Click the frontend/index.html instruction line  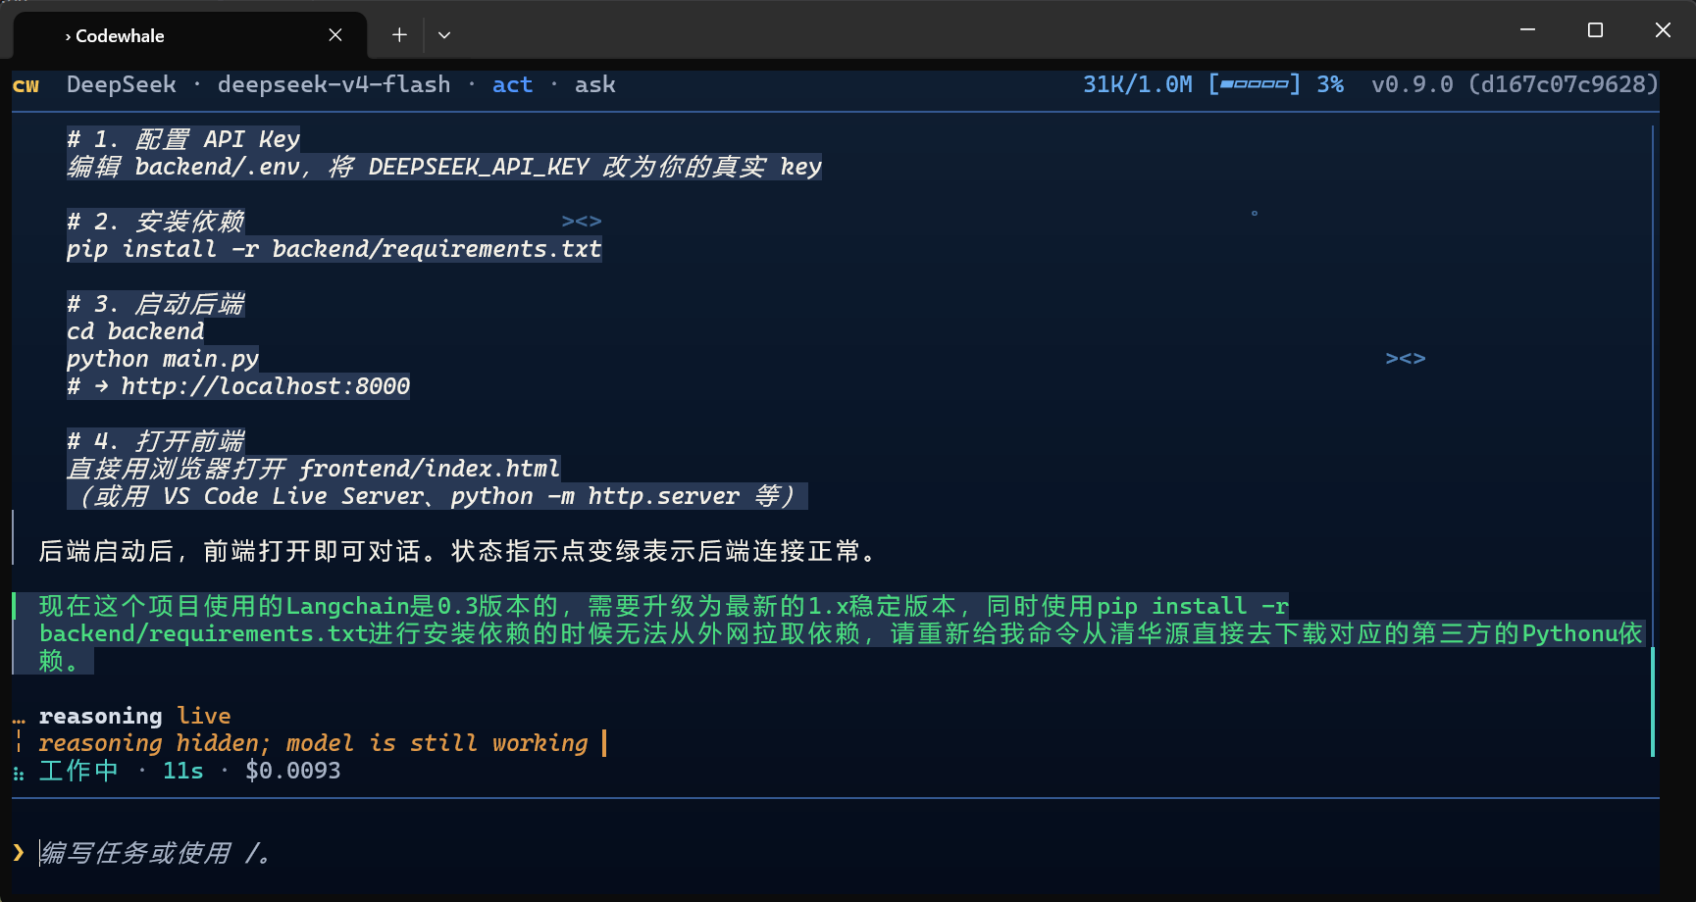point(313,469)
